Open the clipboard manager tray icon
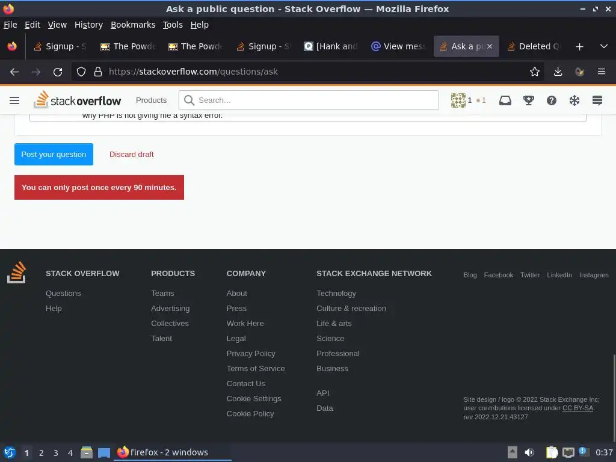Image resolution: width=616 pixels, height=462 pixels. pos(552,452)
